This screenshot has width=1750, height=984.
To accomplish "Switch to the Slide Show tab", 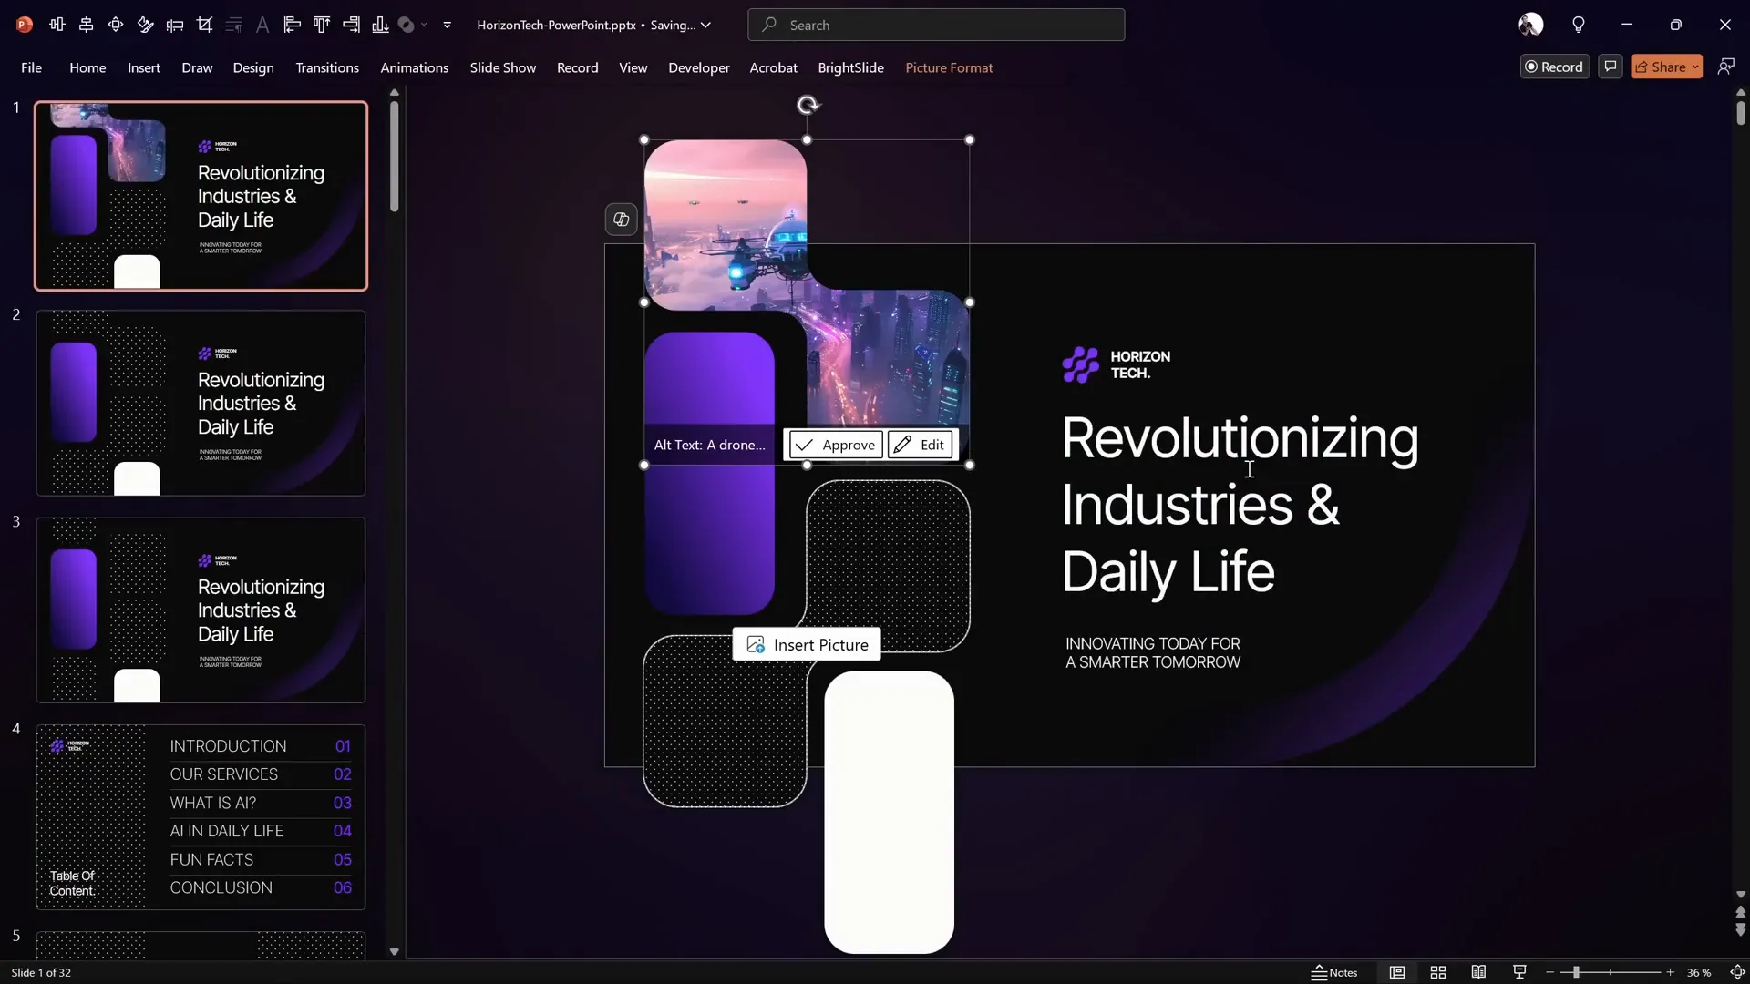I will (503, 67).
